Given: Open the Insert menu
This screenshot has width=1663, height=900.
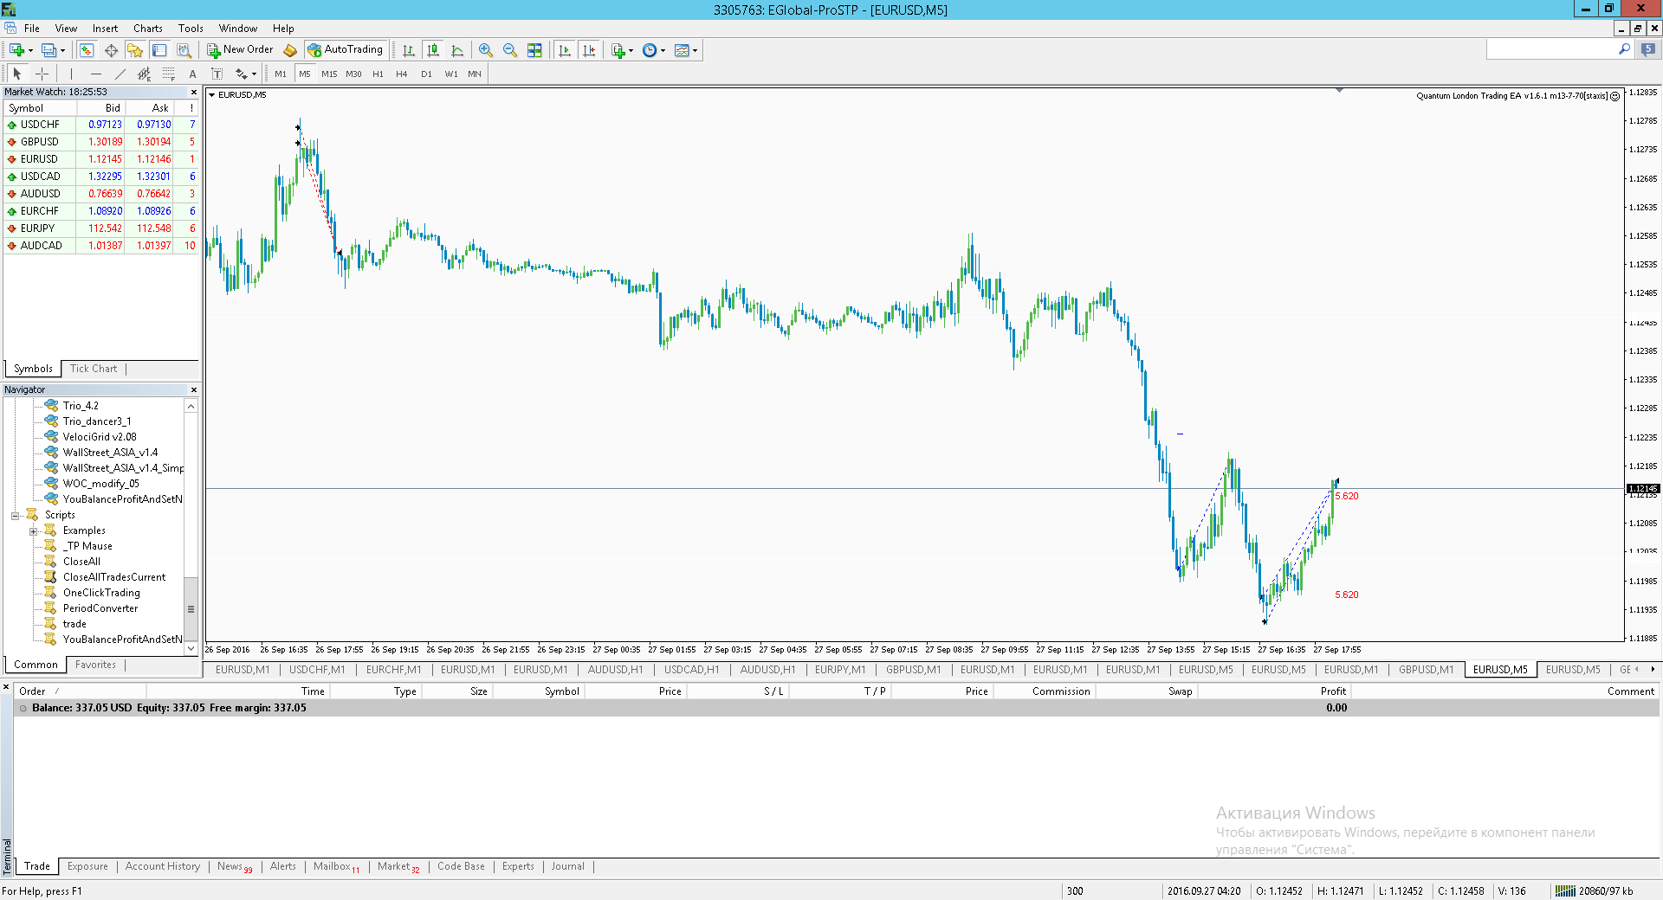Looking at the screenshot, I should coord(106,29).
